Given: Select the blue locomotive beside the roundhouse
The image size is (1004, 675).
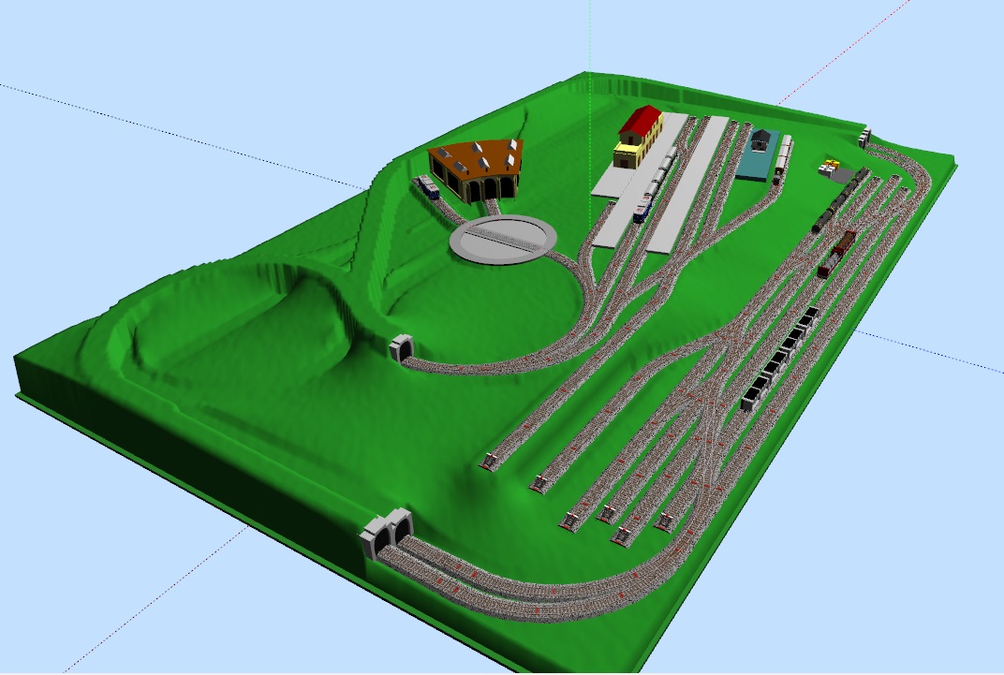Looking at the screenshot, I should point(428,187).
